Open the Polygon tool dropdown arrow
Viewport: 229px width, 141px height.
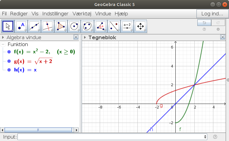coord(65,31)
